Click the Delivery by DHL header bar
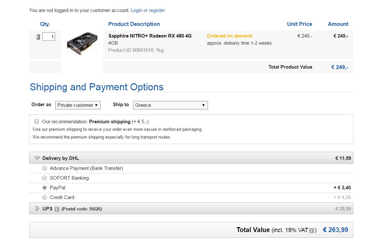This screenshot has height=245, width=365. (x=191, y=158)
